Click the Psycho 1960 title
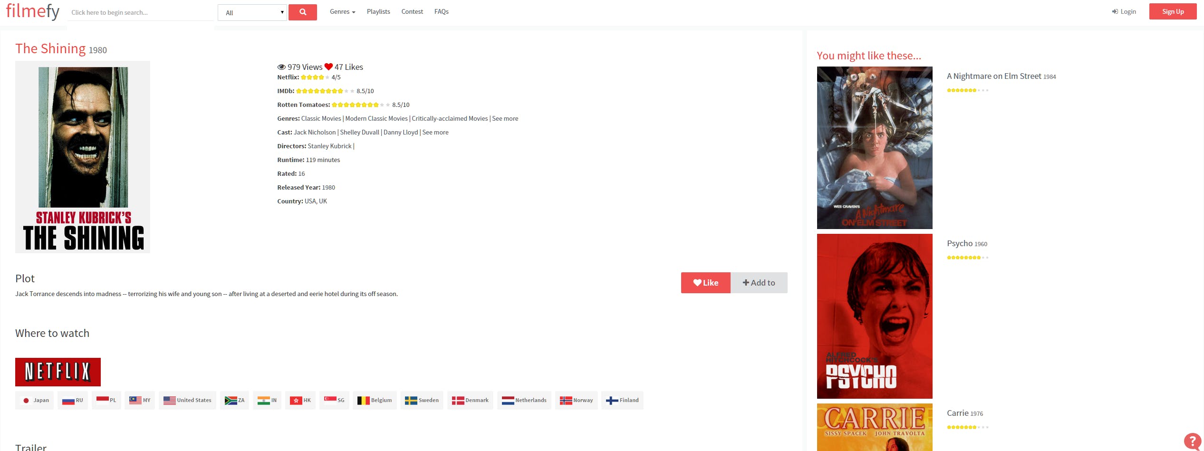The width and height of the screenshot is (1204, 451). tap(967, 243)
